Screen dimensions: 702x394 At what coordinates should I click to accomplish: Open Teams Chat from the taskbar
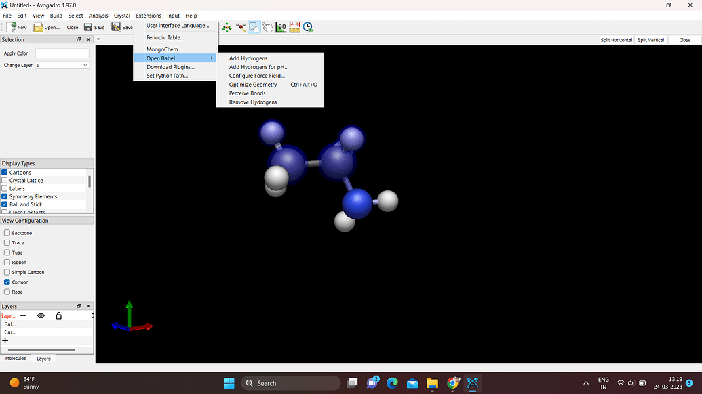[x=372, y=383]
